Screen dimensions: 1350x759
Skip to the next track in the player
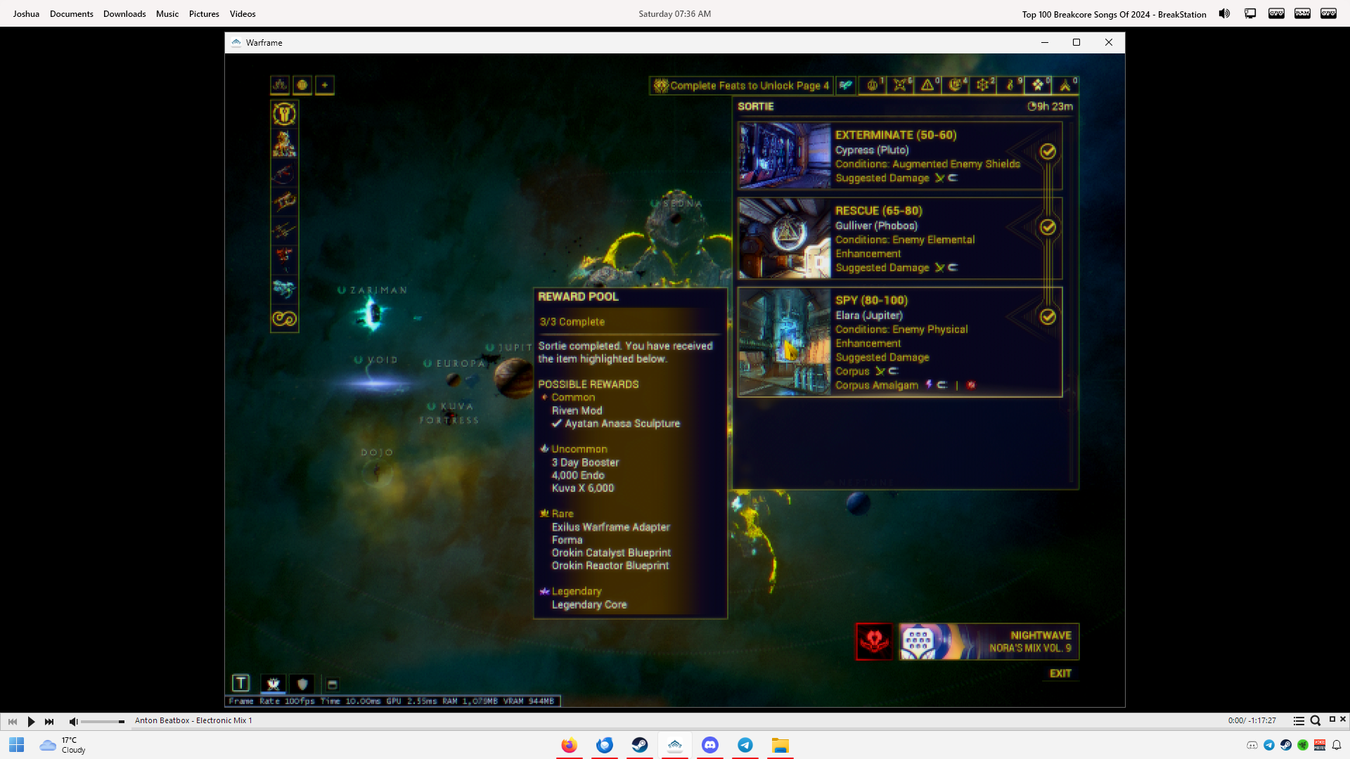[49, 721]
